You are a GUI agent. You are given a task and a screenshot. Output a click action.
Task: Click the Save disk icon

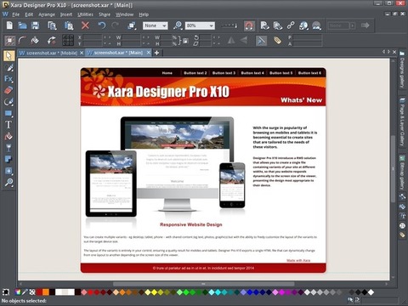pyautogui.click(x=35, y=25)
